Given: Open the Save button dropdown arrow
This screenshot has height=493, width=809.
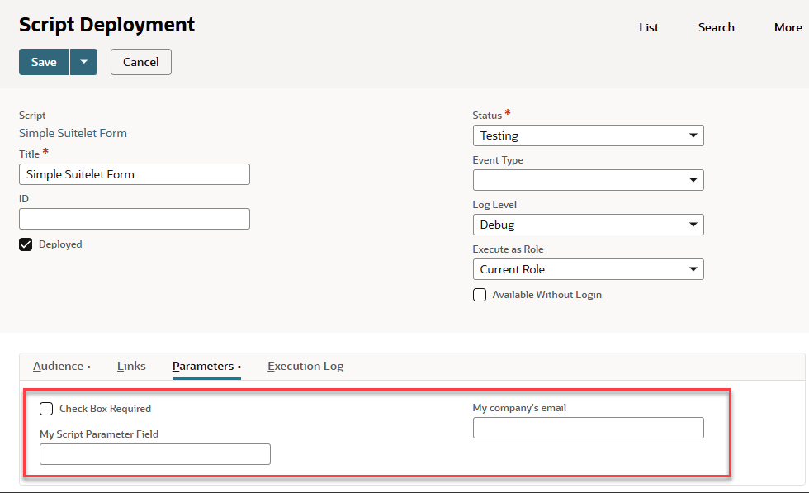Looking at the screenshot, I should pyautogui.click(x=83, y=62).
